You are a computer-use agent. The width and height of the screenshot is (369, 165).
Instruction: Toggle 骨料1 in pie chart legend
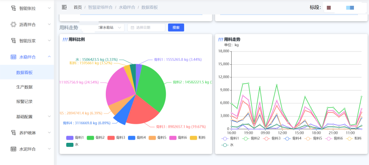coord(75,138)
